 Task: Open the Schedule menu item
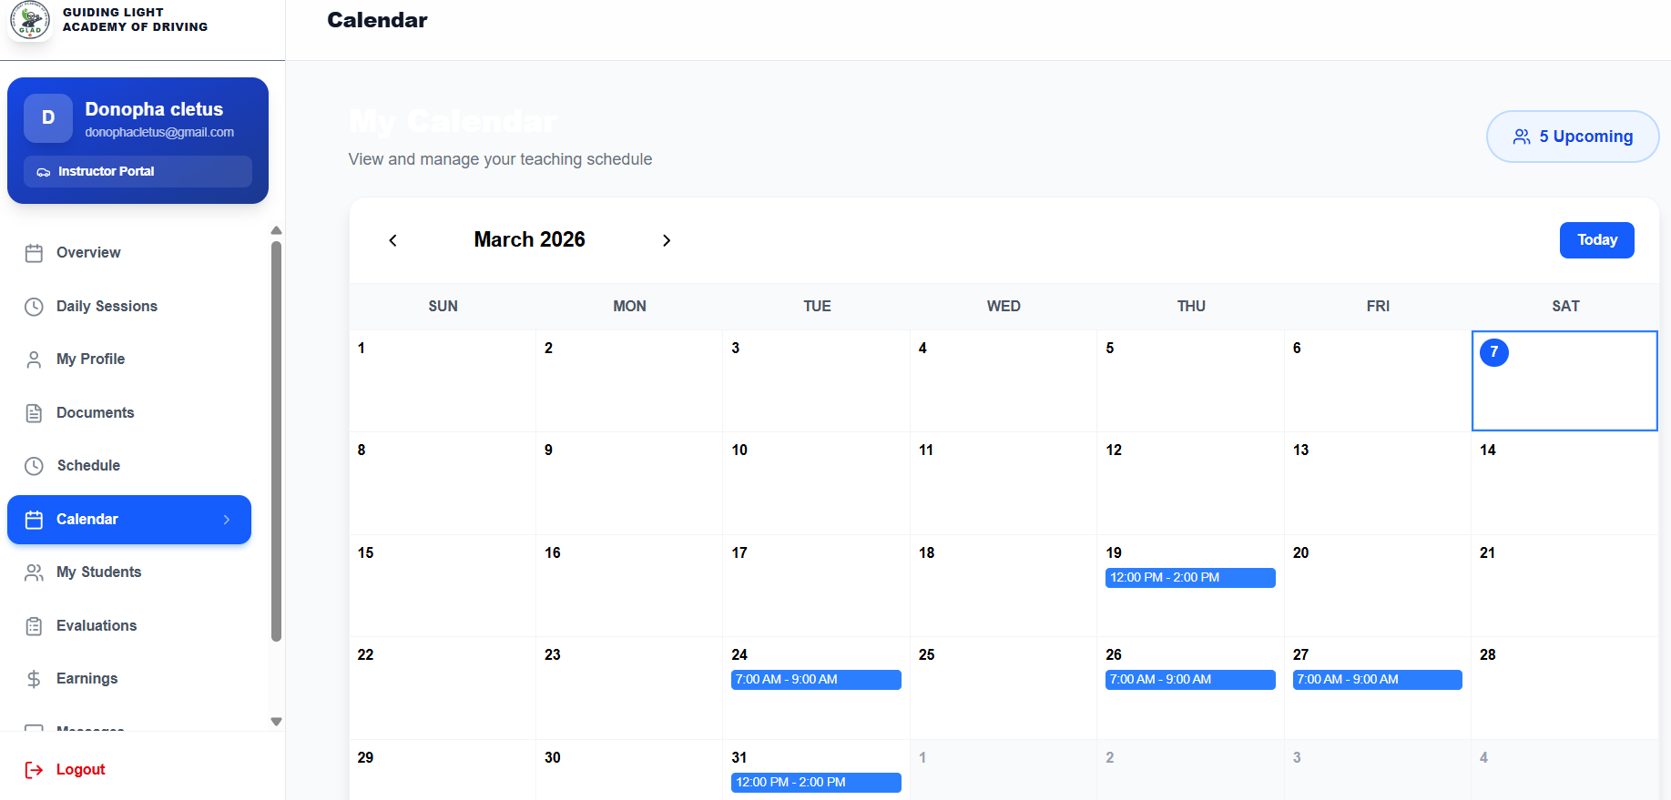tap(88, 466)
